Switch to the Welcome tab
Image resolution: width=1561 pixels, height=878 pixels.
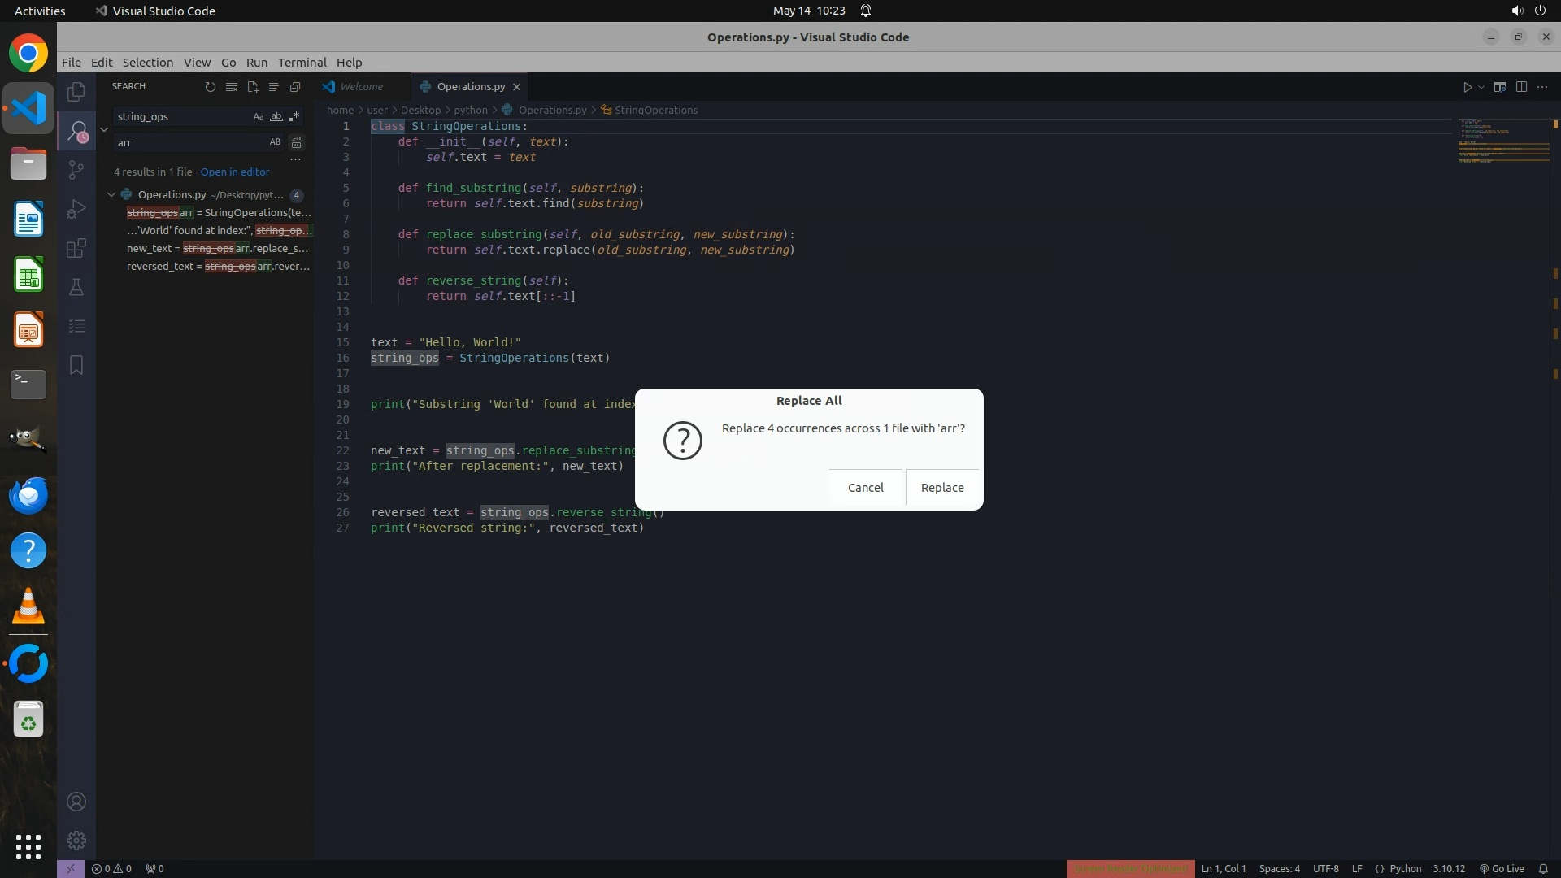[x=361, y=86]
